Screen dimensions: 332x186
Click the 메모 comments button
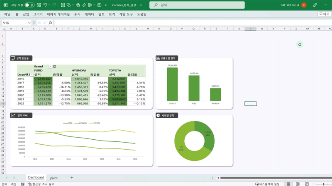[x=325, y=14]
